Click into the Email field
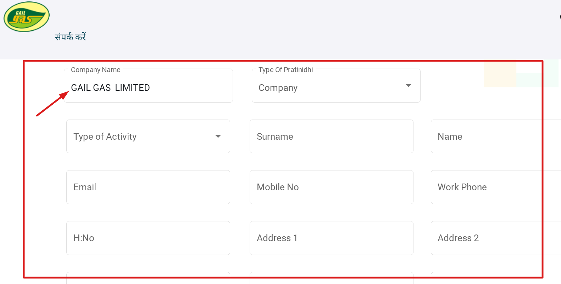This screenshot has height=284, width=561. click(148, 187)
